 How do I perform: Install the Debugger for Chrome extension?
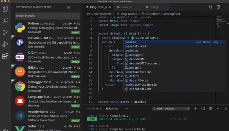(x=75, y=91)
